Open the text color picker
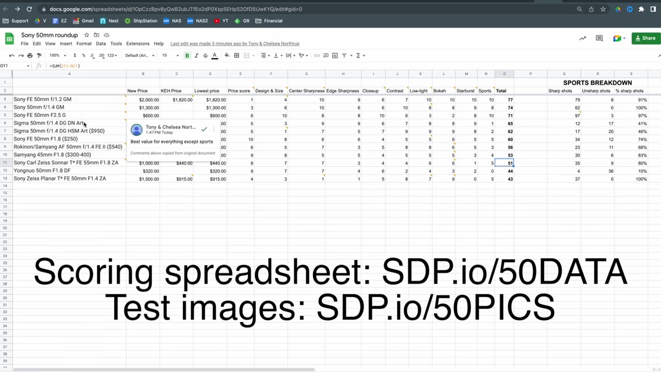 [215, 56]
